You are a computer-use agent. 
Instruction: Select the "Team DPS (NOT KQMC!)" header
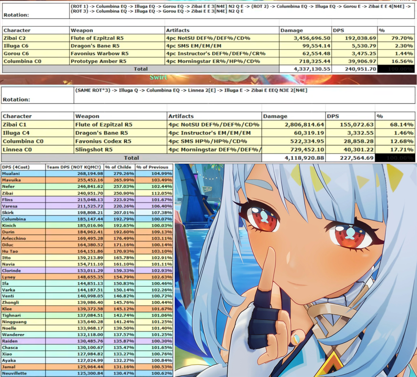pos(75,167)
